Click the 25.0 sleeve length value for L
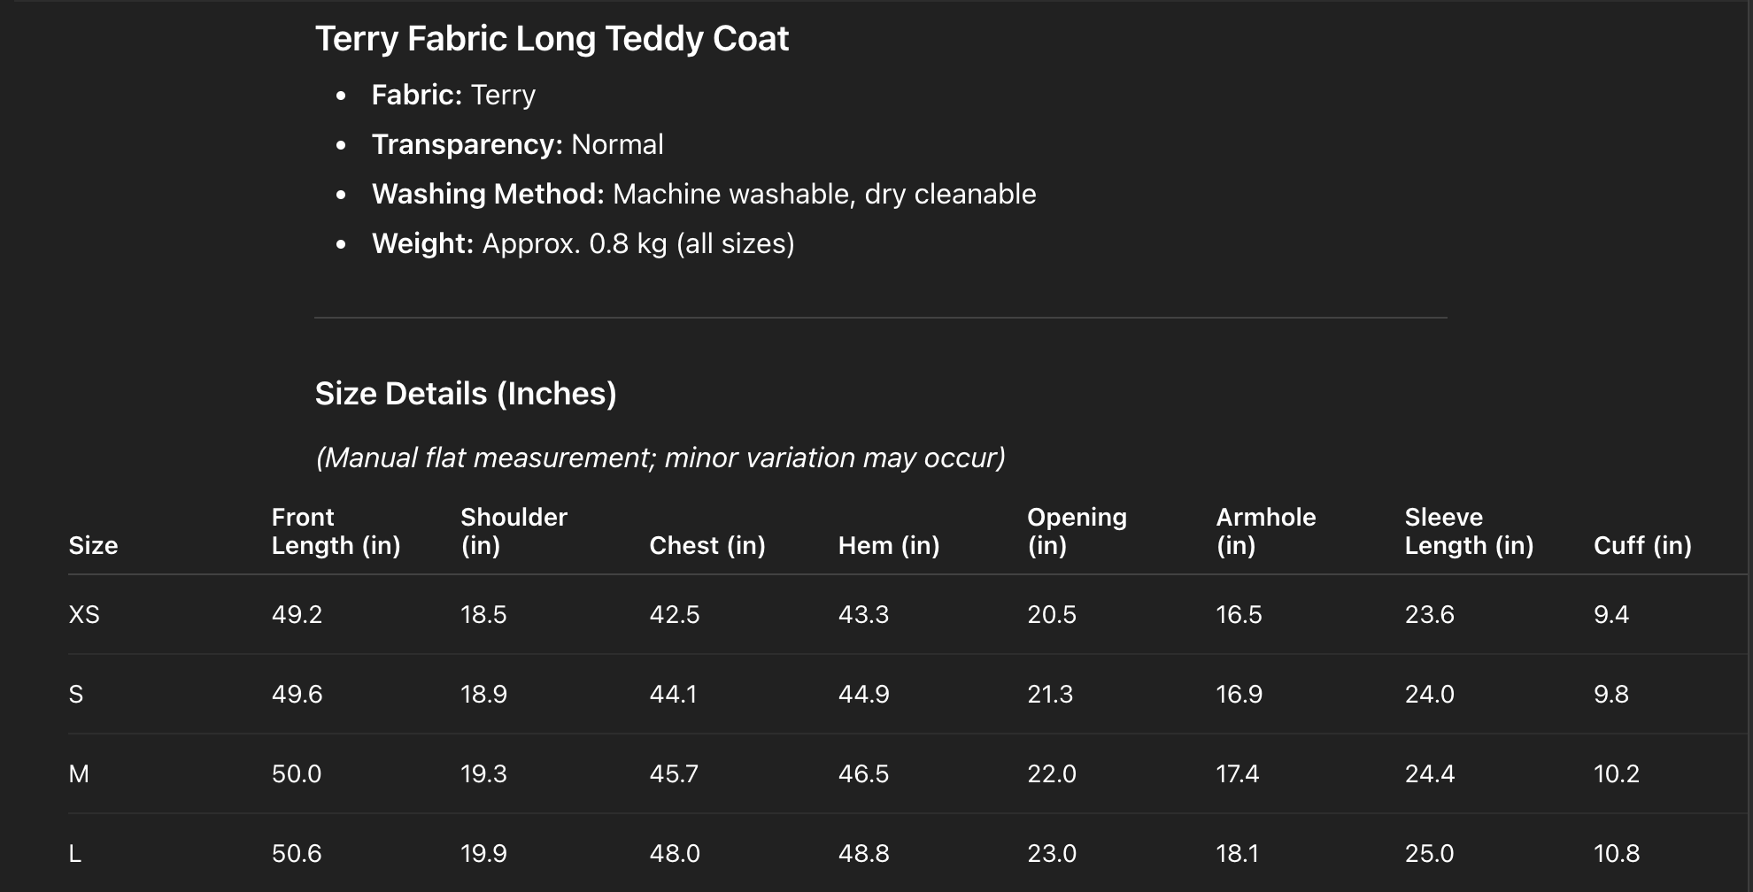Image resolution: width=1753 pixels, height=892 pixels. point(1429,853)
